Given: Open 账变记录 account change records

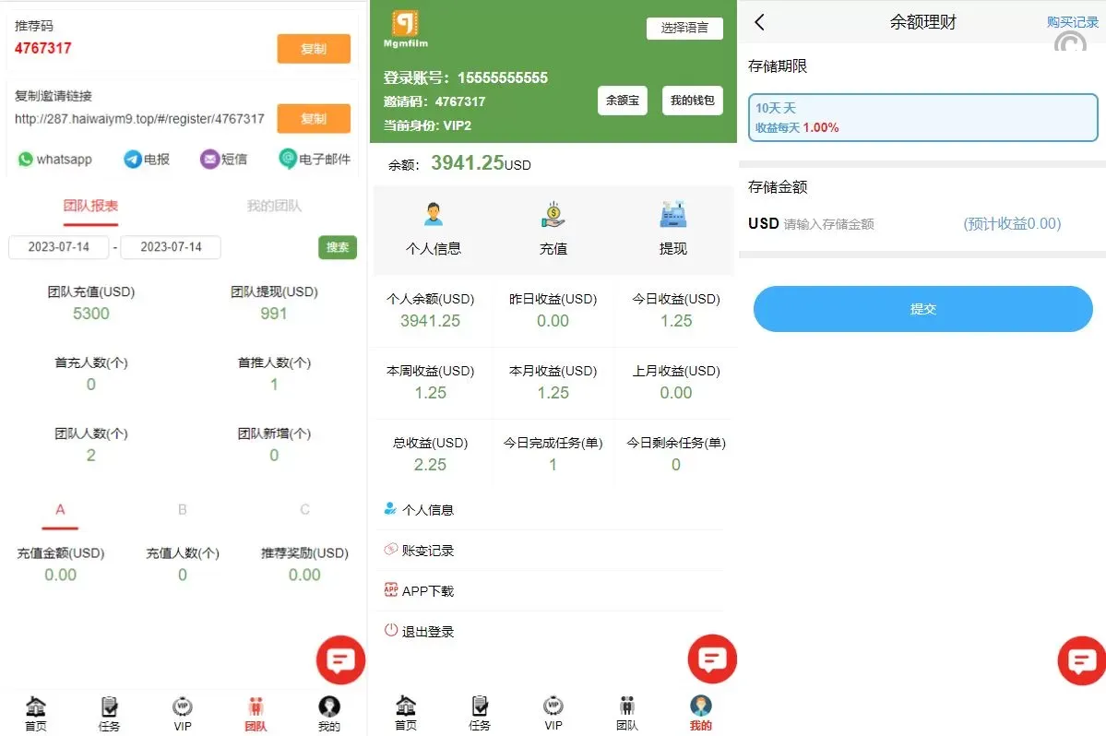Looking at the screenshot, I should click(x=428, y=551).
